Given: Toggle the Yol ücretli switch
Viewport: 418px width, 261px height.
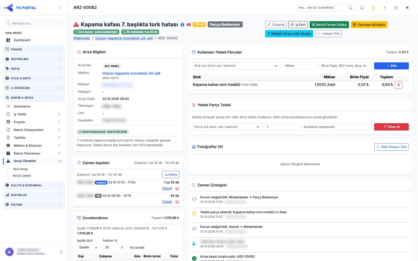Looking at the screenshot, I should (x=124, y=247).
